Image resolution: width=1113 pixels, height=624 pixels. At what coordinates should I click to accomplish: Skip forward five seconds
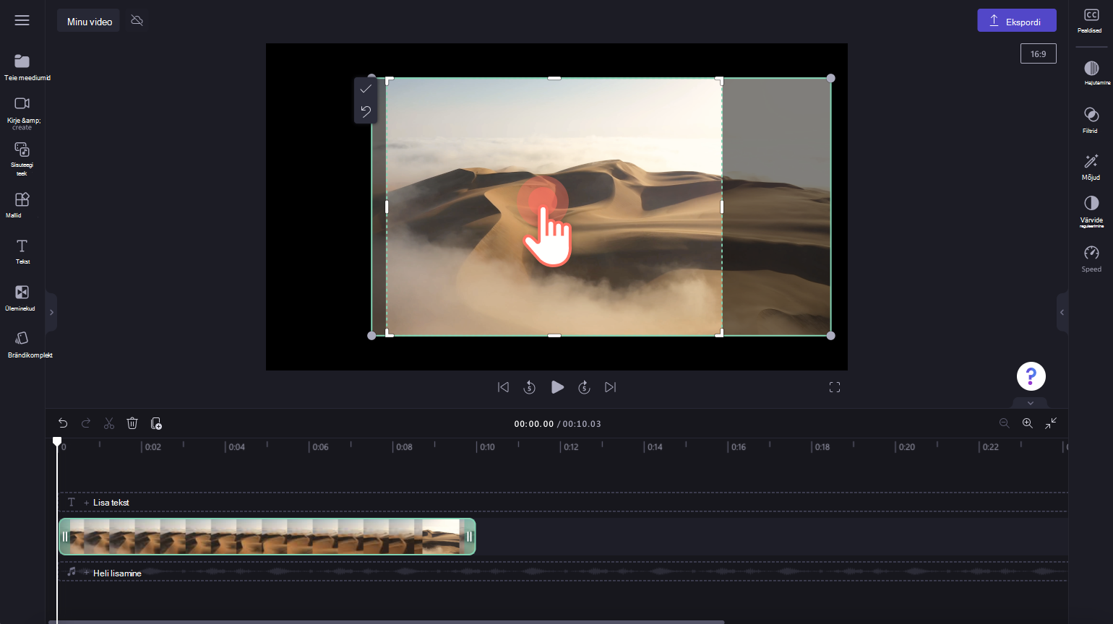click(x=584, y=387)
